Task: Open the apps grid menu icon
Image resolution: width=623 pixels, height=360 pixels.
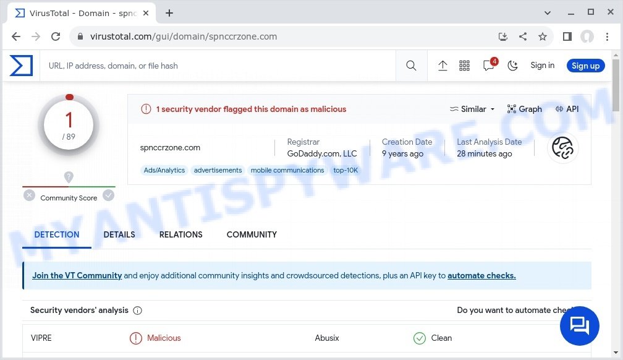Action: pyautogui.click(x=465, y=66)
